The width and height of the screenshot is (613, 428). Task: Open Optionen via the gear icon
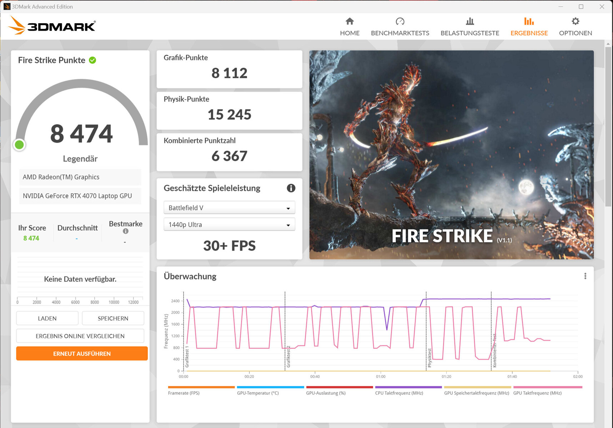pos(575,21)
